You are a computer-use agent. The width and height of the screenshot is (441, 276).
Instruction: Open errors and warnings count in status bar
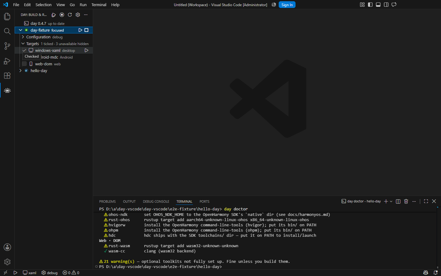71,273
